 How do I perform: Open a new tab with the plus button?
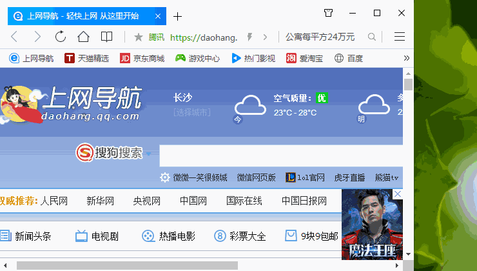pos(177,16)
